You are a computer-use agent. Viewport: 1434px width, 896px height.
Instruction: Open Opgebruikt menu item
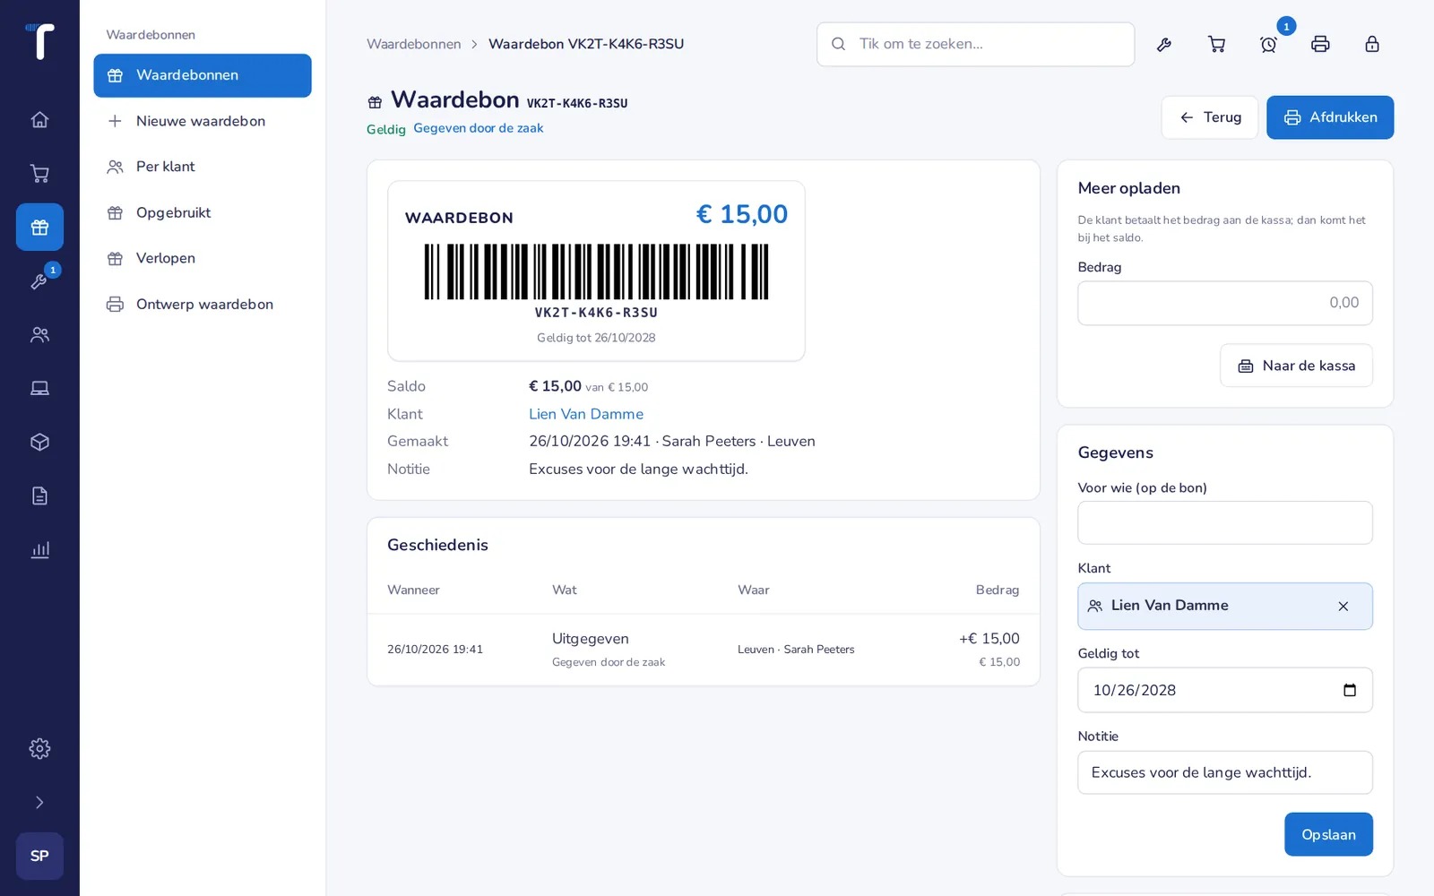point(203,212)
